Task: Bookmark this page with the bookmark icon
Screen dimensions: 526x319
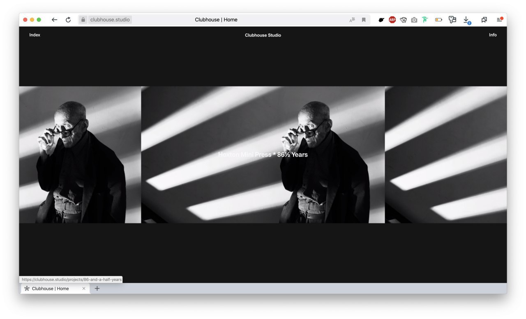Action: [364, 20]
